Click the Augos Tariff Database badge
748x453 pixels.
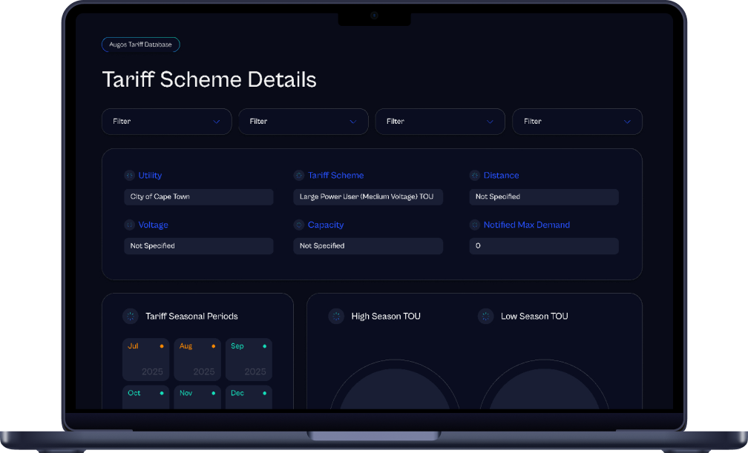point(141,44)
